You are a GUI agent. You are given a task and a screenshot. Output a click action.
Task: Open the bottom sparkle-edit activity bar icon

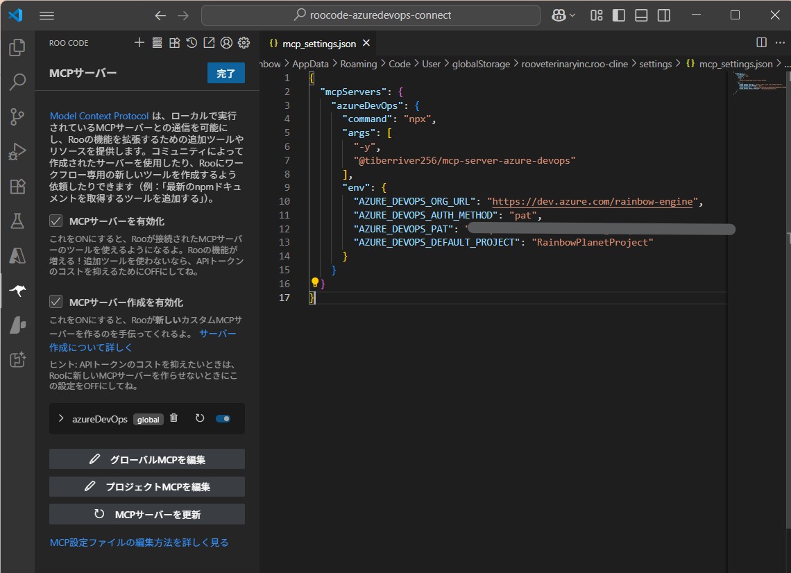click(x=17, y=359)
